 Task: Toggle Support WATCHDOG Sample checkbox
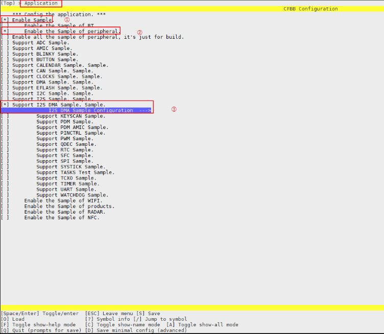[5, 195]
